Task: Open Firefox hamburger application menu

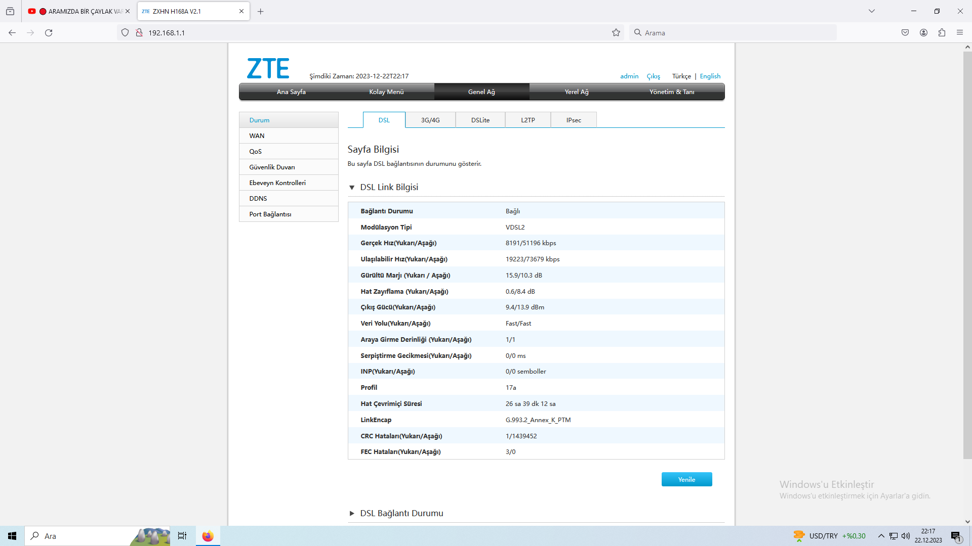Action: pos(960,33)
